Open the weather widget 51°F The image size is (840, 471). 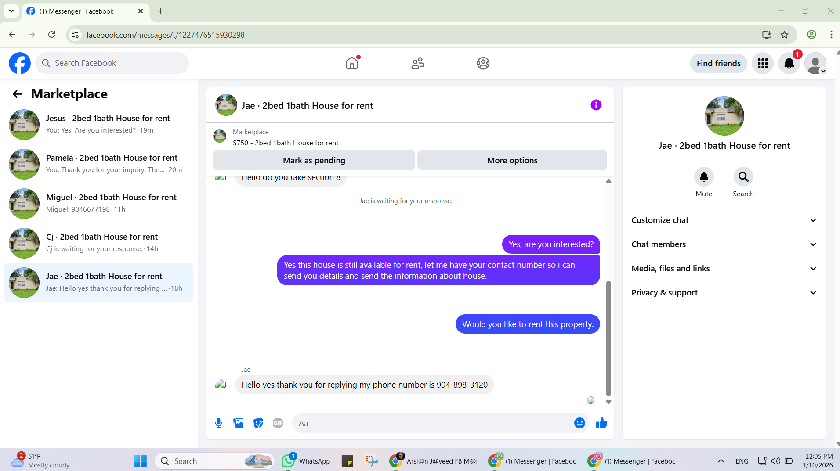(40, 461)
